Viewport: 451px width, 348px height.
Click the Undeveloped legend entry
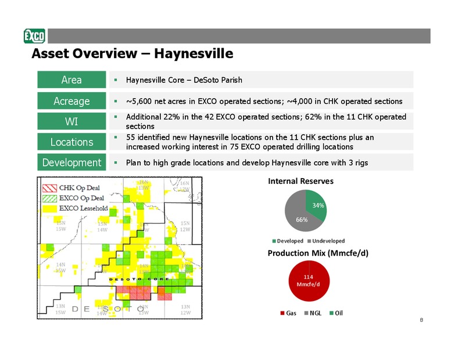[x=326, y=241]
